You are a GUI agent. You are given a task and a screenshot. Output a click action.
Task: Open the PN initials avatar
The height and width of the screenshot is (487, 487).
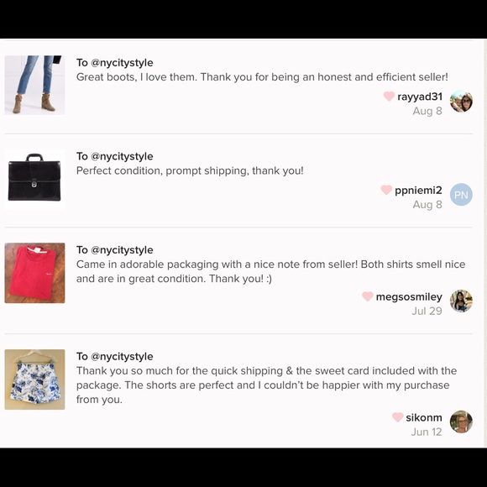[x=461, y=195]
